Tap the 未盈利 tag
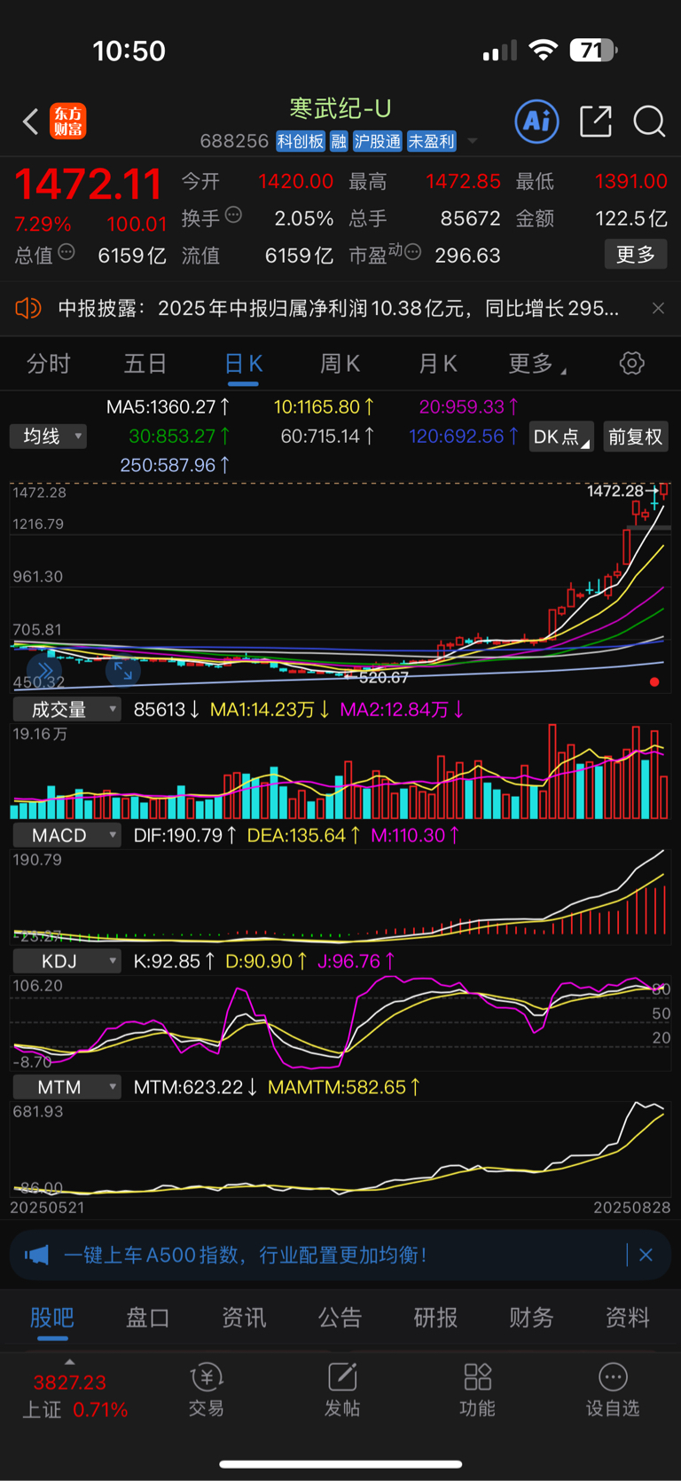This screenshot has height=1481, width=681. click(432, 141)
